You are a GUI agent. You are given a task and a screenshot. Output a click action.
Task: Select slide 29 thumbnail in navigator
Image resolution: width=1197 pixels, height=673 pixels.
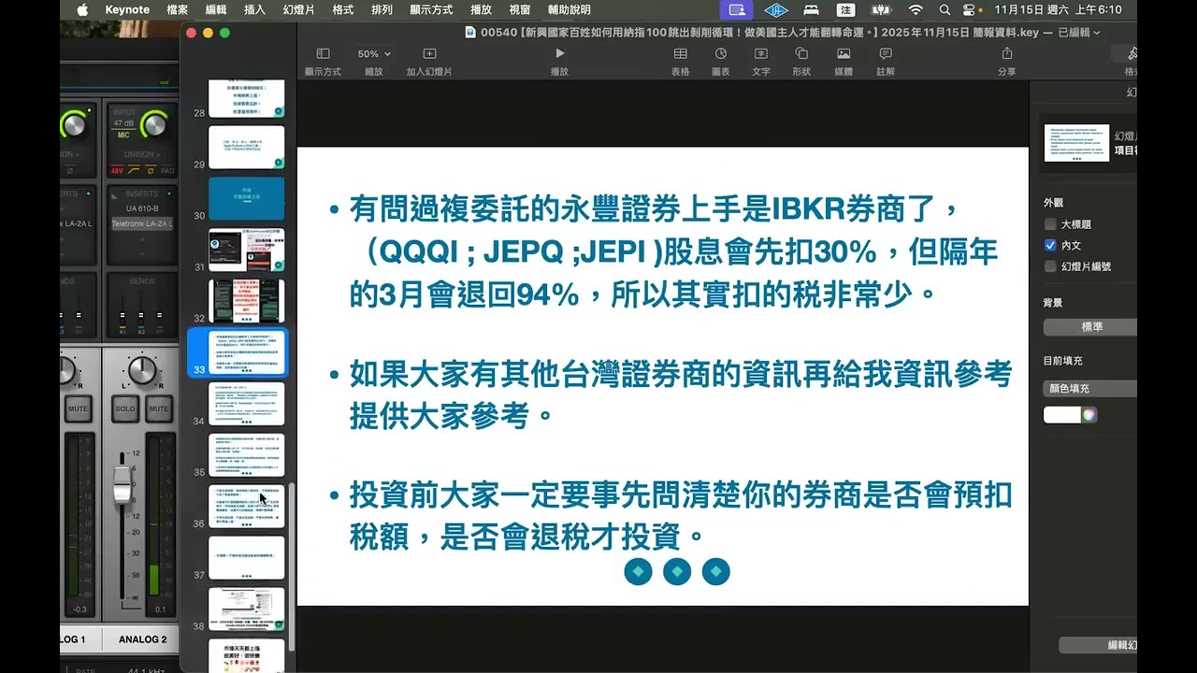(247, 147)
